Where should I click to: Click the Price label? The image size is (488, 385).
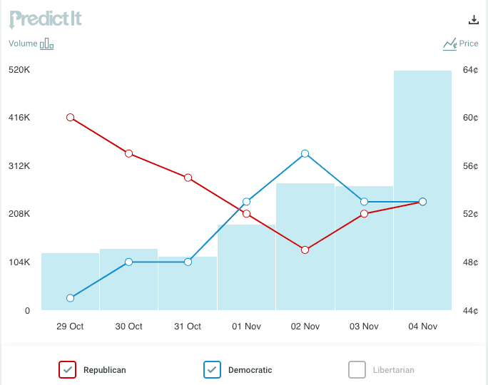point(469,43)
